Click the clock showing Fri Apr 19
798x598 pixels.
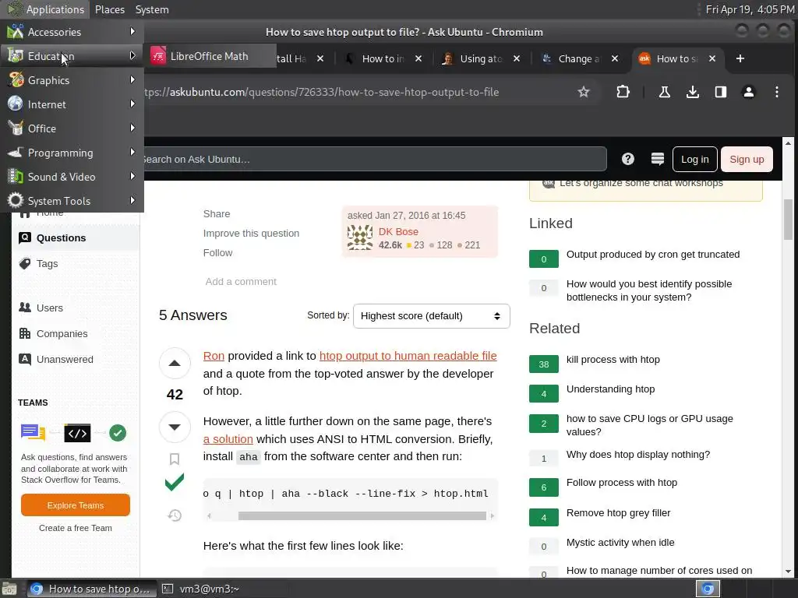[x=750, y=9]
